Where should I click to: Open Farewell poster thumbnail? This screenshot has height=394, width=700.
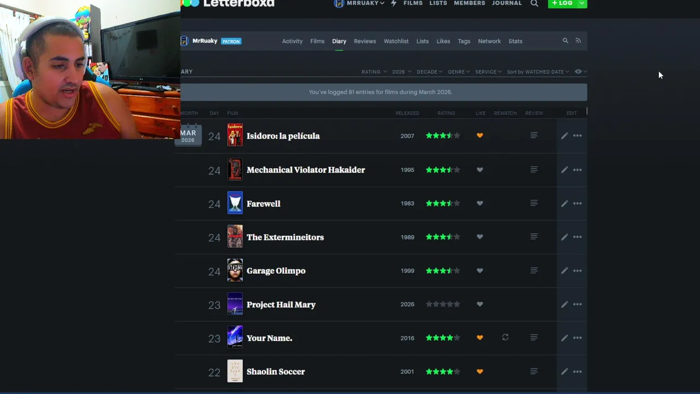tap(235, 203)
